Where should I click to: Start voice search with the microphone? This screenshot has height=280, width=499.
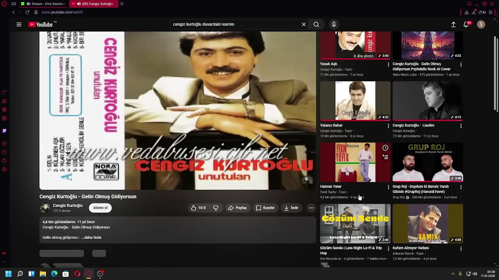(334, 24)
